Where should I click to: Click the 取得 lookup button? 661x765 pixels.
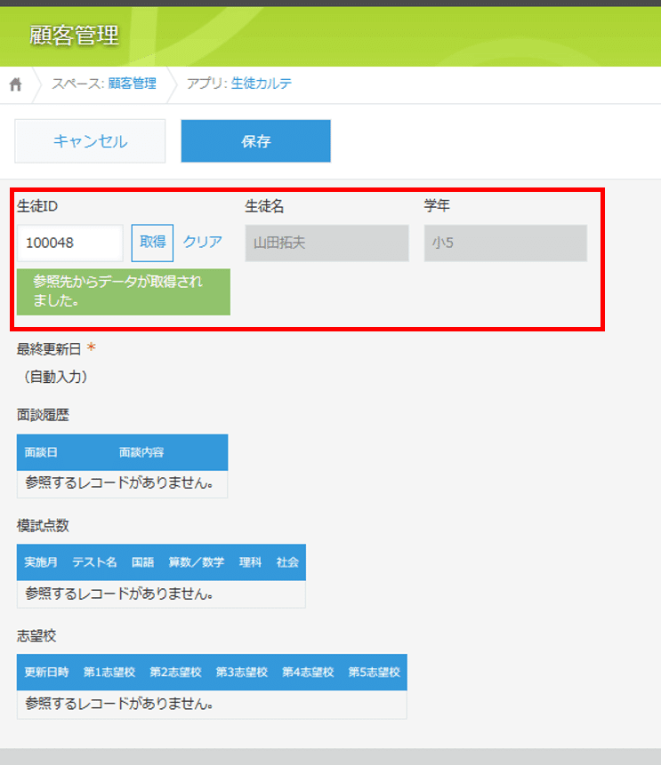point(152,243)
